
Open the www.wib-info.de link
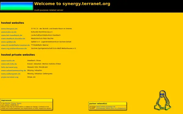[x=9, y=64]
